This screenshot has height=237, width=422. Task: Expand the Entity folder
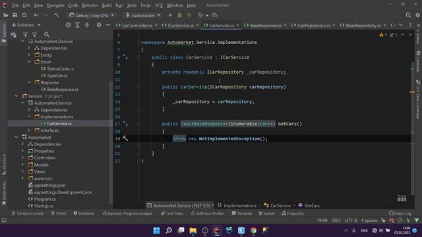[x=29, y=55]
